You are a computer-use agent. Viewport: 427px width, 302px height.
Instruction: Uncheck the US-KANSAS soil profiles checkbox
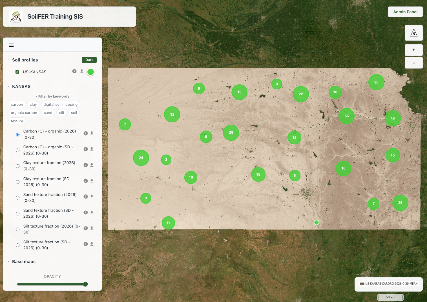[17, 72]
